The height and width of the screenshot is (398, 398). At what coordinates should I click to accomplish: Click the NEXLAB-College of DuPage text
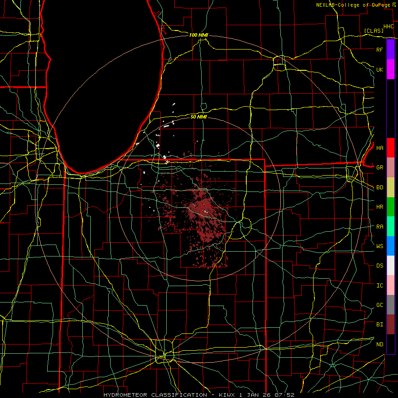click(353, 5)
